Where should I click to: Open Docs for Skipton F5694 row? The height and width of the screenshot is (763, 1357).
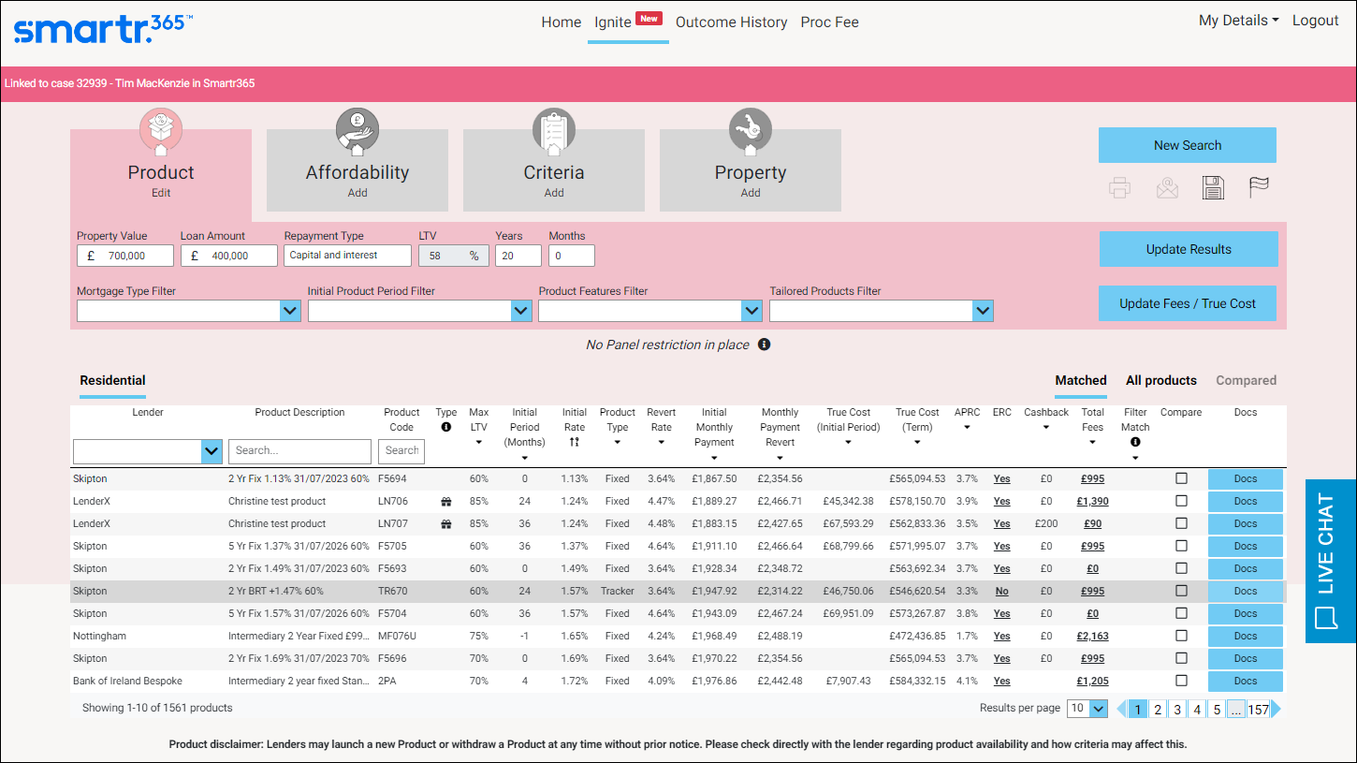pos(1246,478)
